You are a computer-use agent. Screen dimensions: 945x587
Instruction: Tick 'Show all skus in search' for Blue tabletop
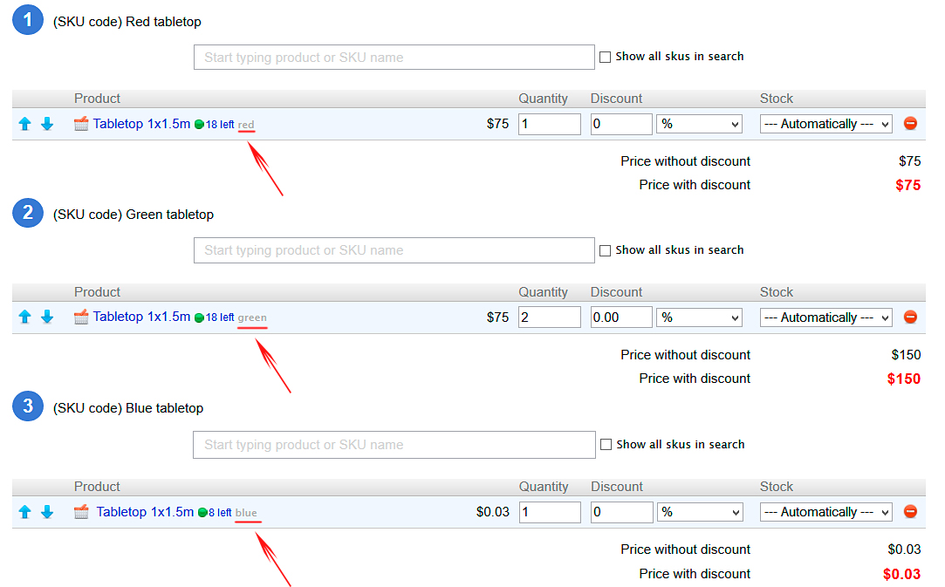click(606, 445)
